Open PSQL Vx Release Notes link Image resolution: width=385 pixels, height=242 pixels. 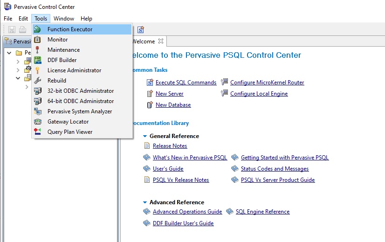(181, 180)
